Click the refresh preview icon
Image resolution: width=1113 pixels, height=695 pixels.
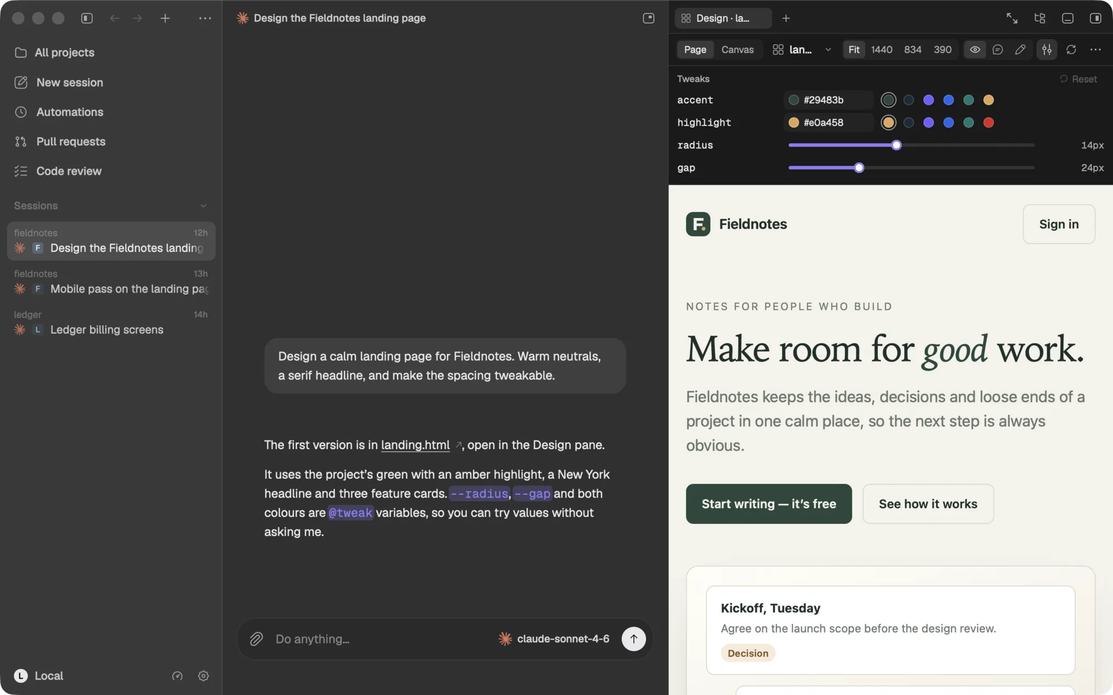point(1071,49)
